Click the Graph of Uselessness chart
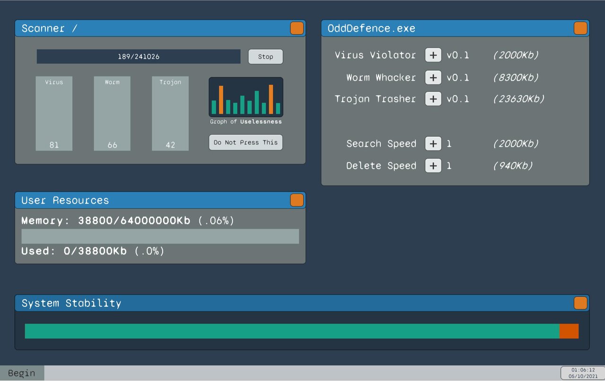 pos(246,97)
